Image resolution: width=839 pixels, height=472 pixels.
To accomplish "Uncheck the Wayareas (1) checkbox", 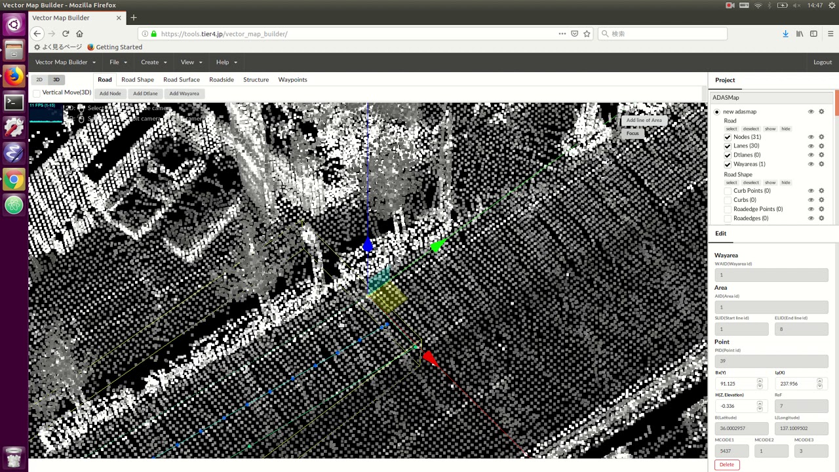I will (x=728, y=165).
